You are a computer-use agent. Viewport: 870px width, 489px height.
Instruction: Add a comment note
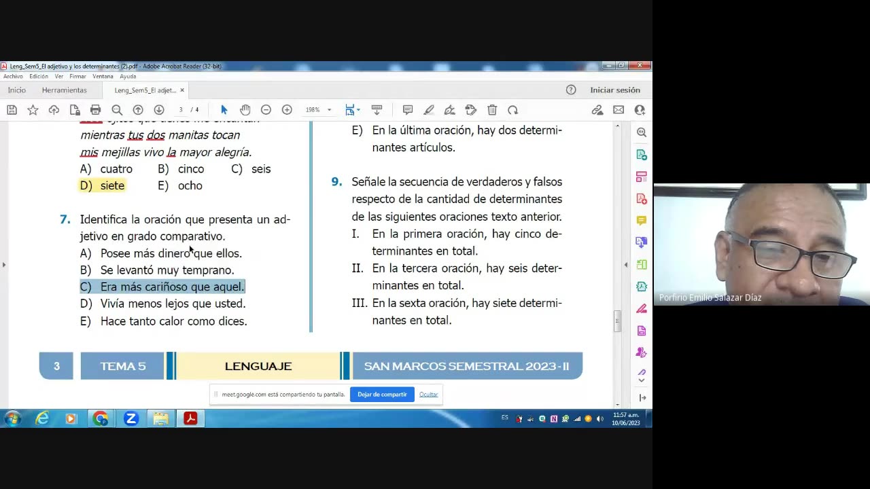408,110
